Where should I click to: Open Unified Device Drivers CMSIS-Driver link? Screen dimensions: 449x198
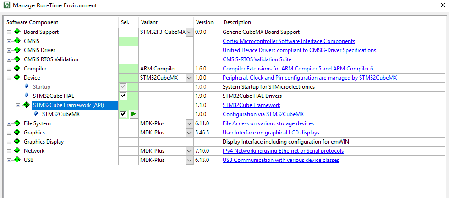click(x=300, y=50)
